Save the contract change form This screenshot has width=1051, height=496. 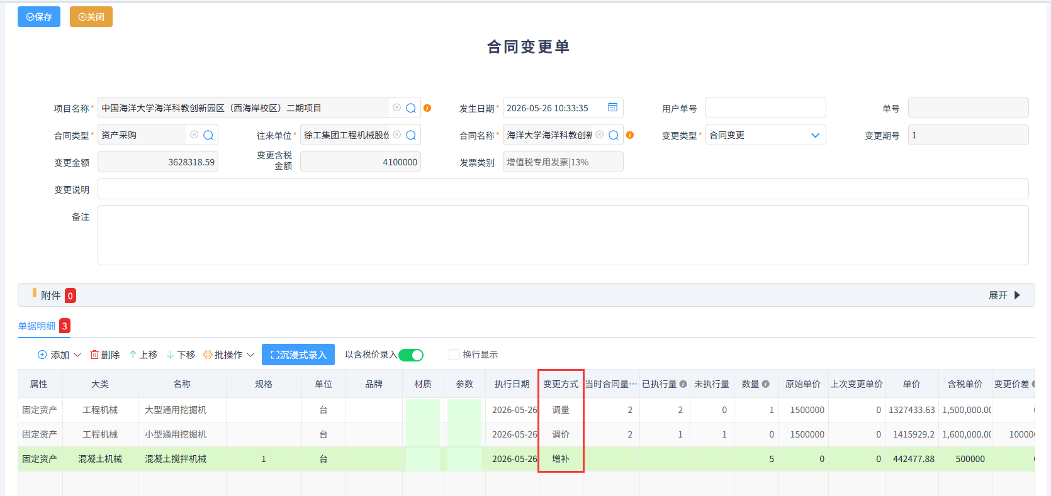pos(39,17)
